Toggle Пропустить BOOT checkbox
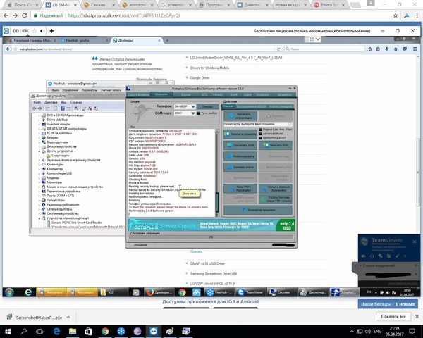423x338 pixels. point(260,138)
